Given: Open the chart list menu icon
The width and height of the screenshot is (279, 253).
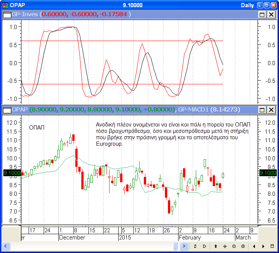Looking at the screenshot, I should [x=272, y=246].
